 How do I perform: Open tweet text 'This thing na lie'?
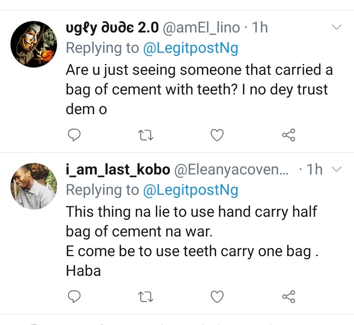pos(192,241)
